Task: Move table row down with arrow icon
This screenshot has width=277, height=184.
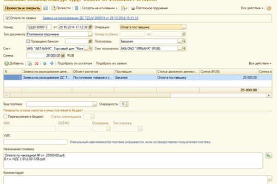Action: pyautogui.click(x=52, y=63)
